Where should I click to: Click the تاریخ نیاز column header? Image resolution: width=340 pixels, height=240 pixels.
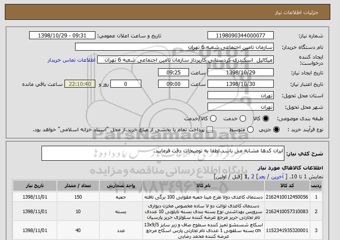pos(35,186)
